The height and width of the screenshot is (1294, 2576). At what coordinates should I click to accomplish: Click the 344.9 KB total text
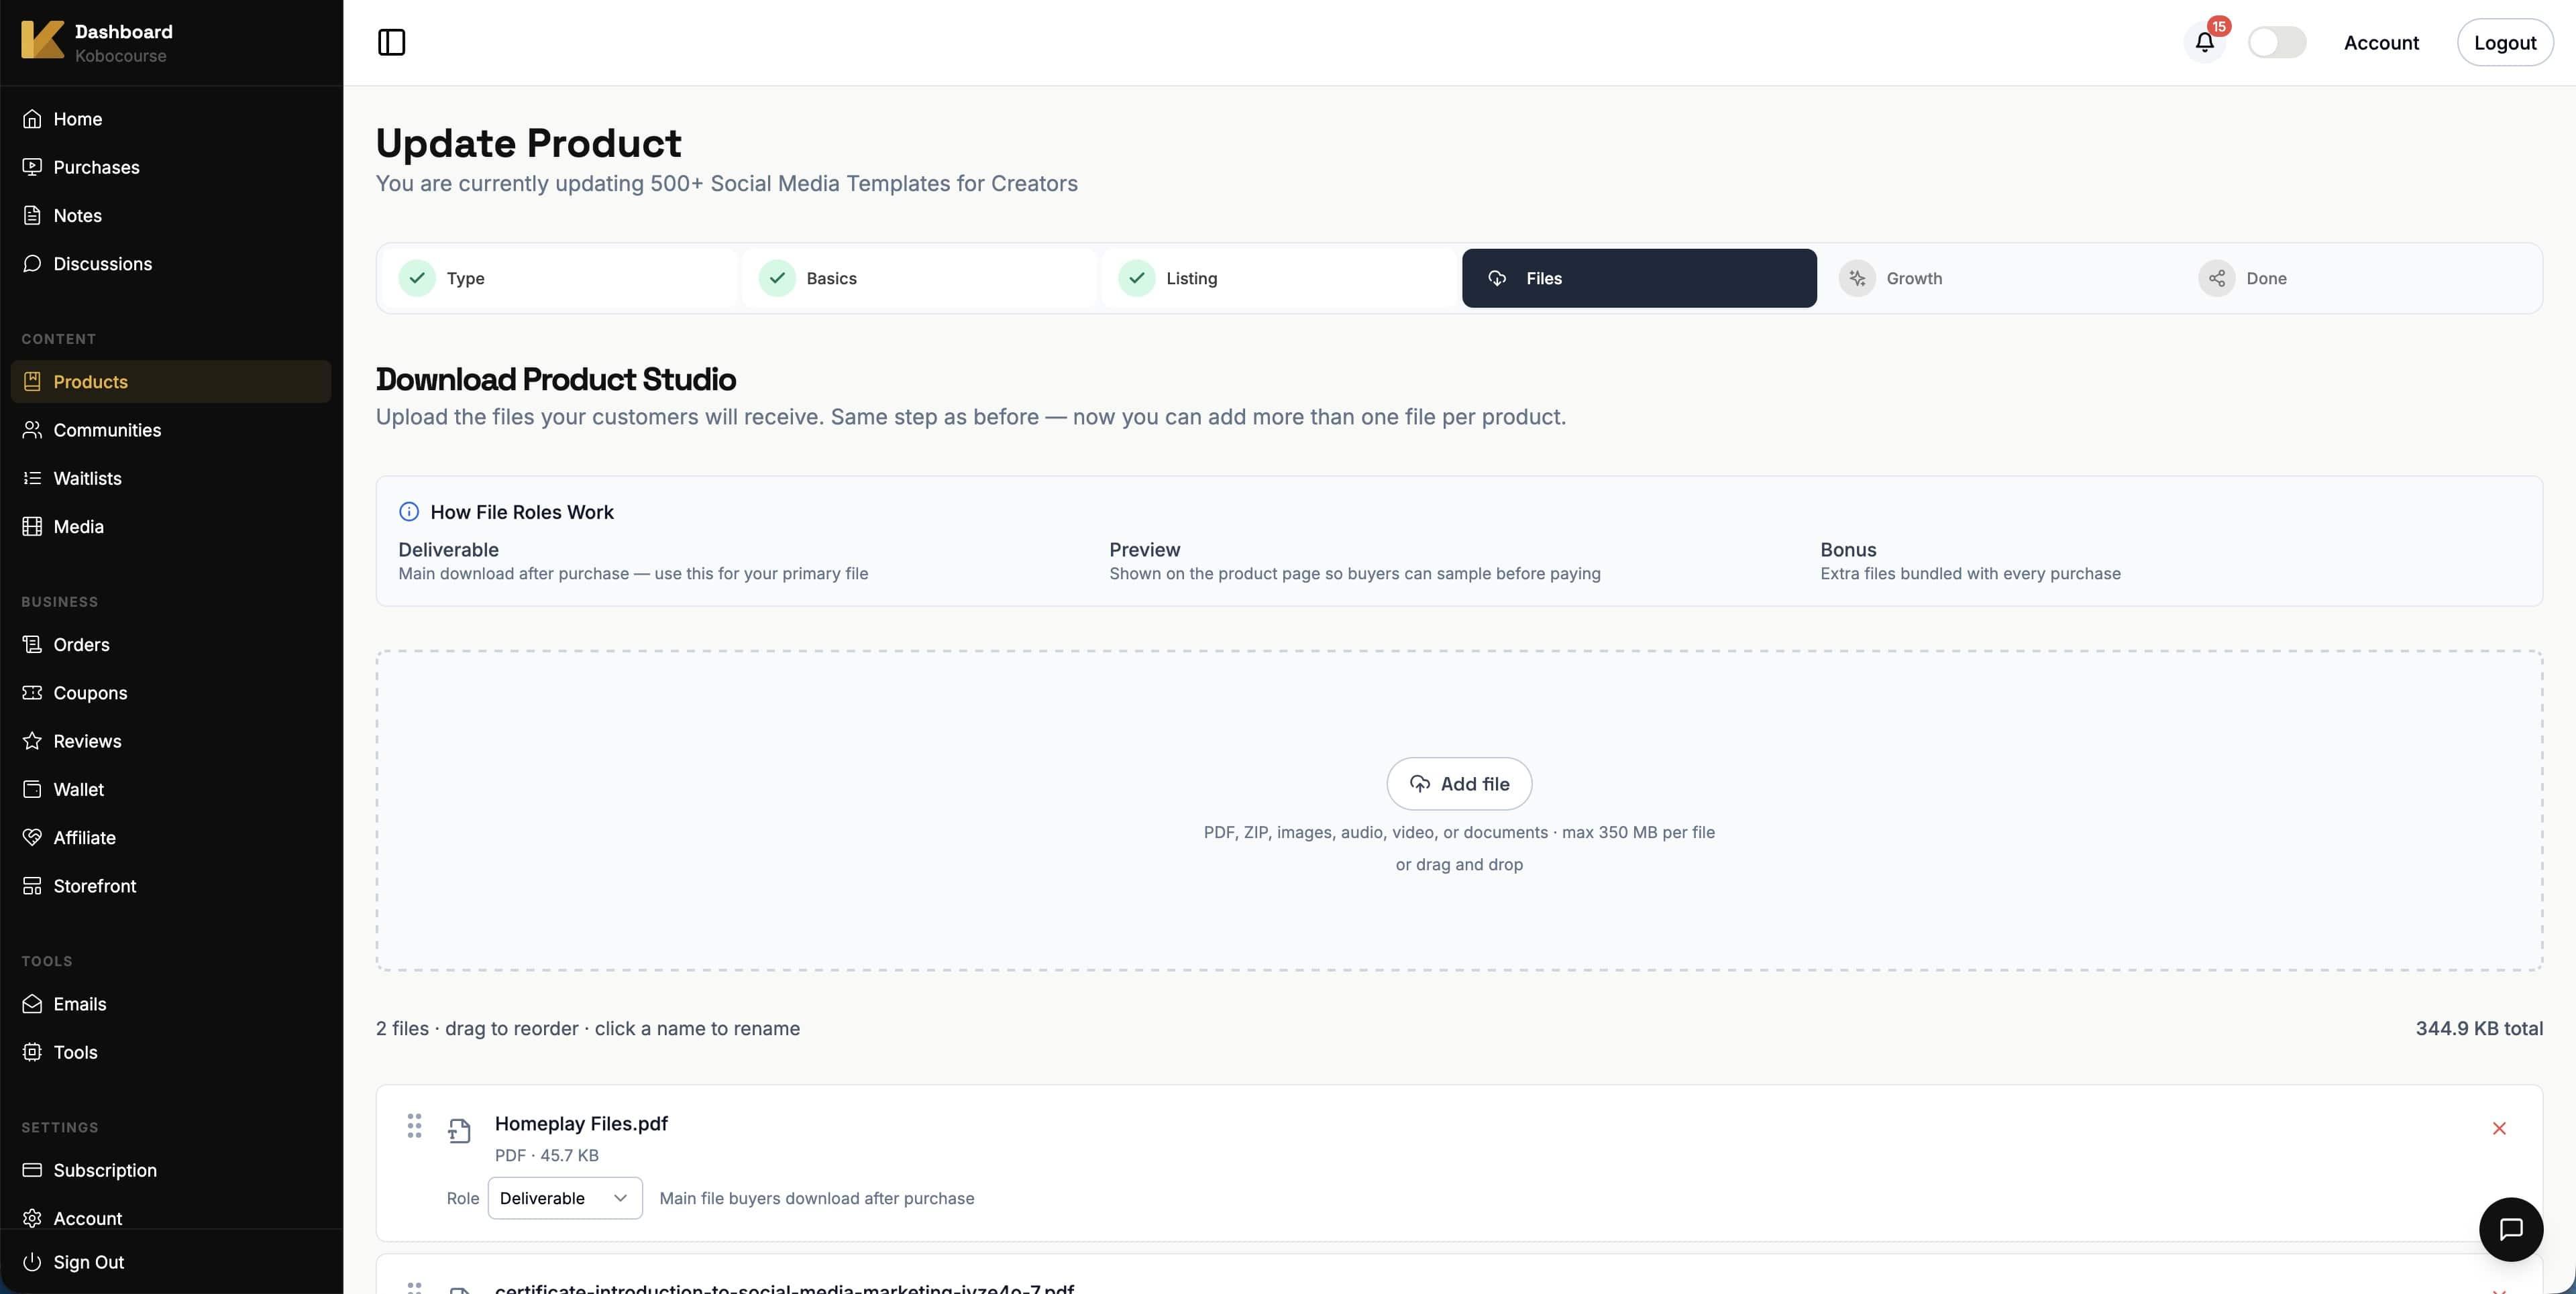[2479, 1028]
